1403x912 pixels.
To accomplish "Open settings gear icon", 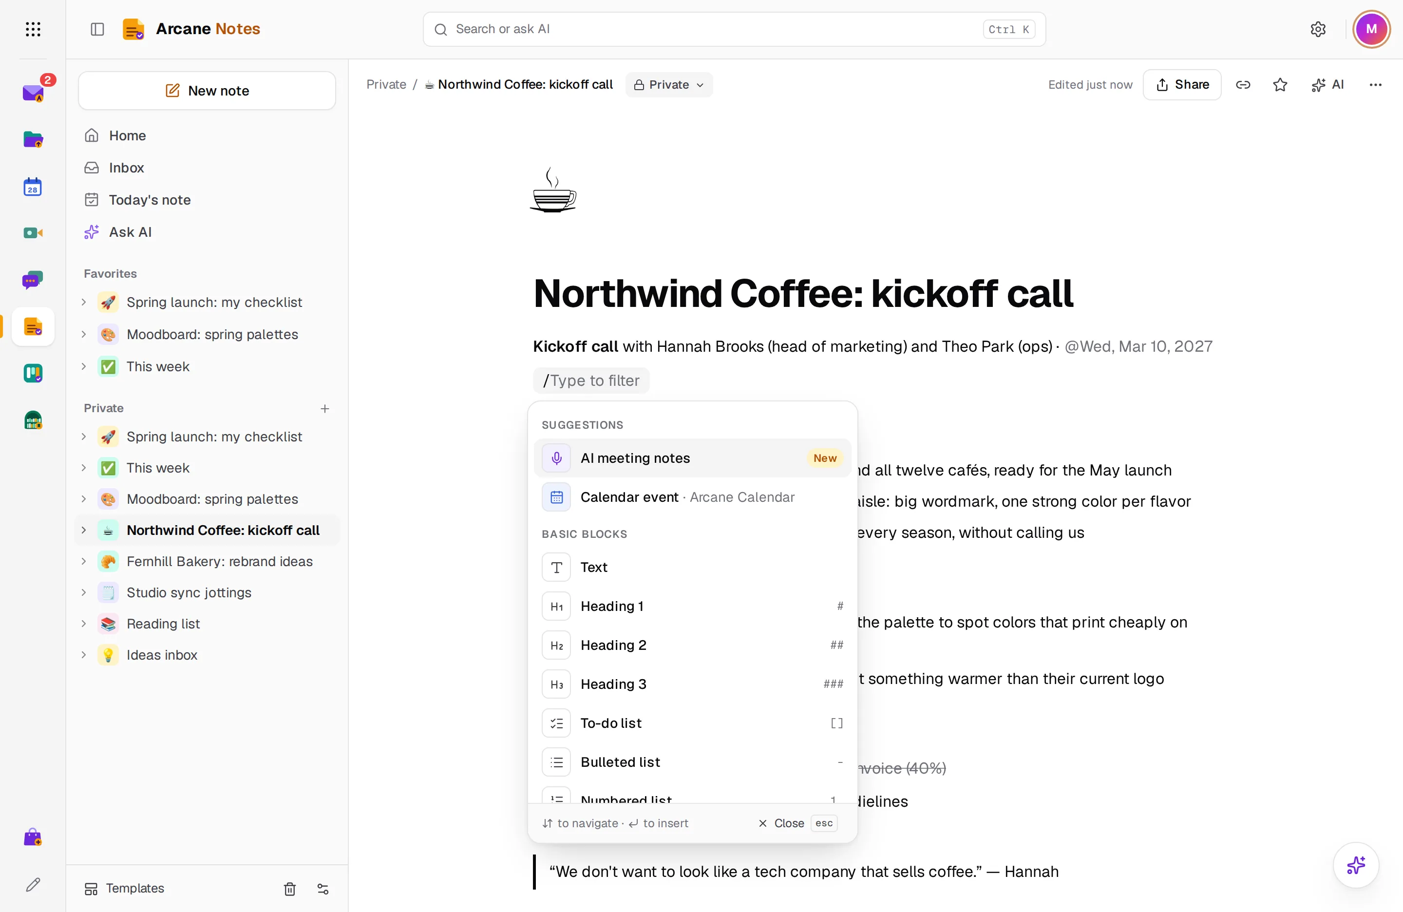I will click(1318, 29).
